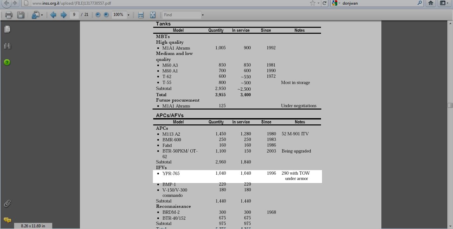Bookmark this page with the star
Screen dimensions: 453x229
coord(312,3)
